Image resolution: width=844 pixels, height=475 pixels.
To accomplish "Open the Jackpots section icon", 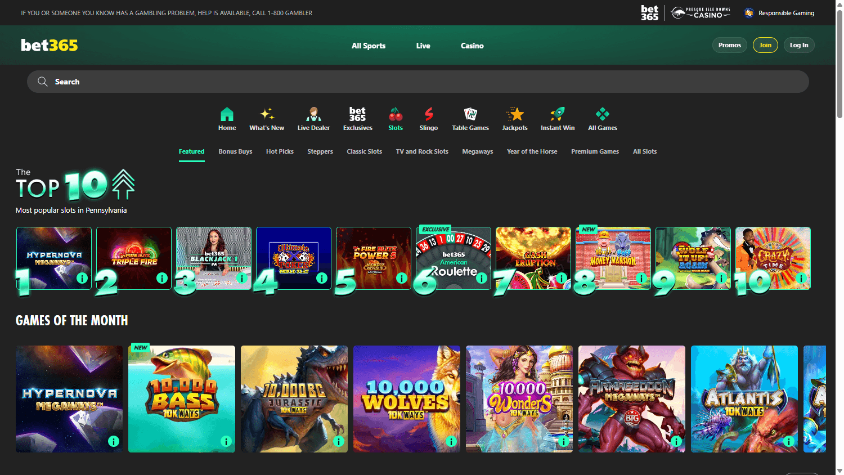I will (x=514, y=118).
